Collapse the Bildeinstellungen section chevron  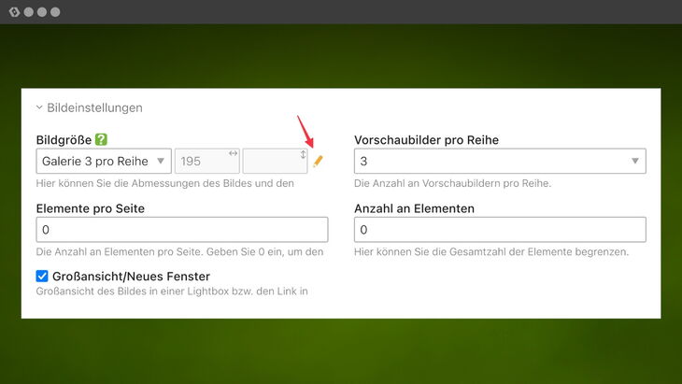point(39,107)
